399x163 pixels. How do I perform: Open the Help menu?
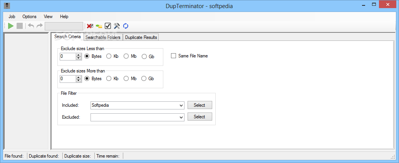[x=64, y=17]
